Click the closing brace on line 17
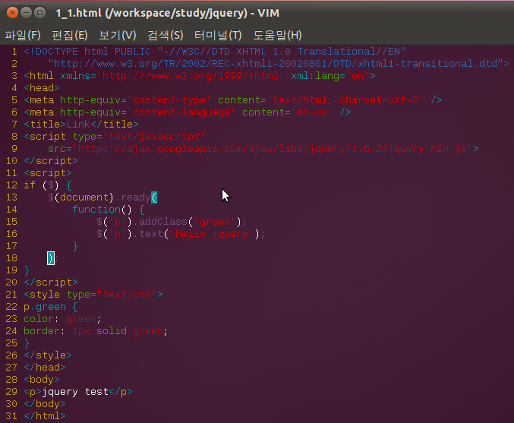514x423 pixels. [x=75, y=246]
